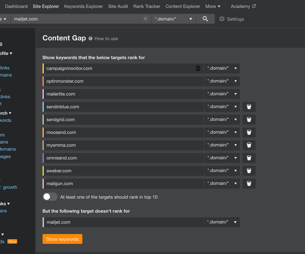Click the autofill icon in campaignmonitor.com field

[x=198, y=68]
